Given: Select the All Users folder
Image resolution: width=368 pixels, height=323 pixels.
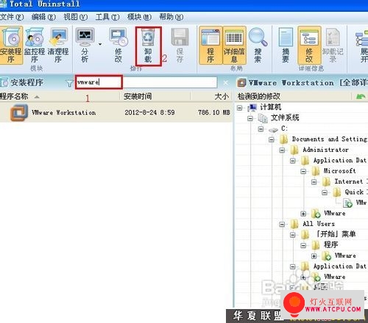Looking at the screenshot, I should [319, 224].
